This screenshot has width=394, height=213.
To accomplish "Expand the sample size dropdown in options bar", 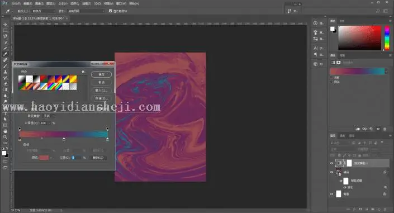I will coord(44,11).
